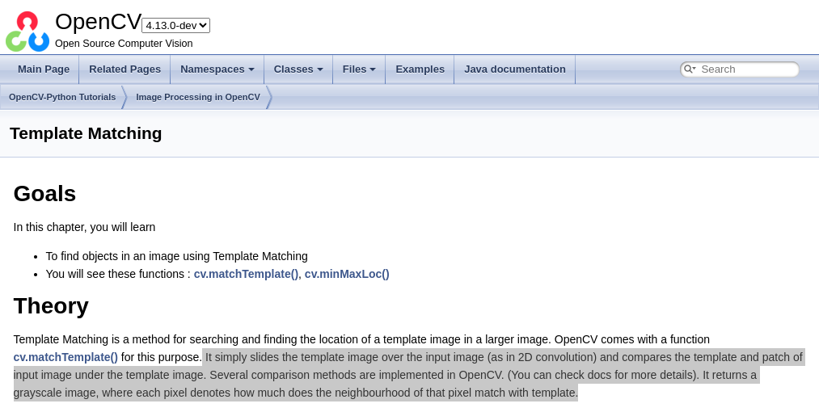Select the Examples tab

(420, 69)
